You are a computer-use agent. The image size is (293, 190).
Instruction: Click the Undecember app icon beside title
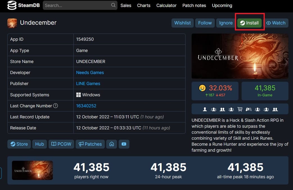pyautogui.click(x=12, y=23)
